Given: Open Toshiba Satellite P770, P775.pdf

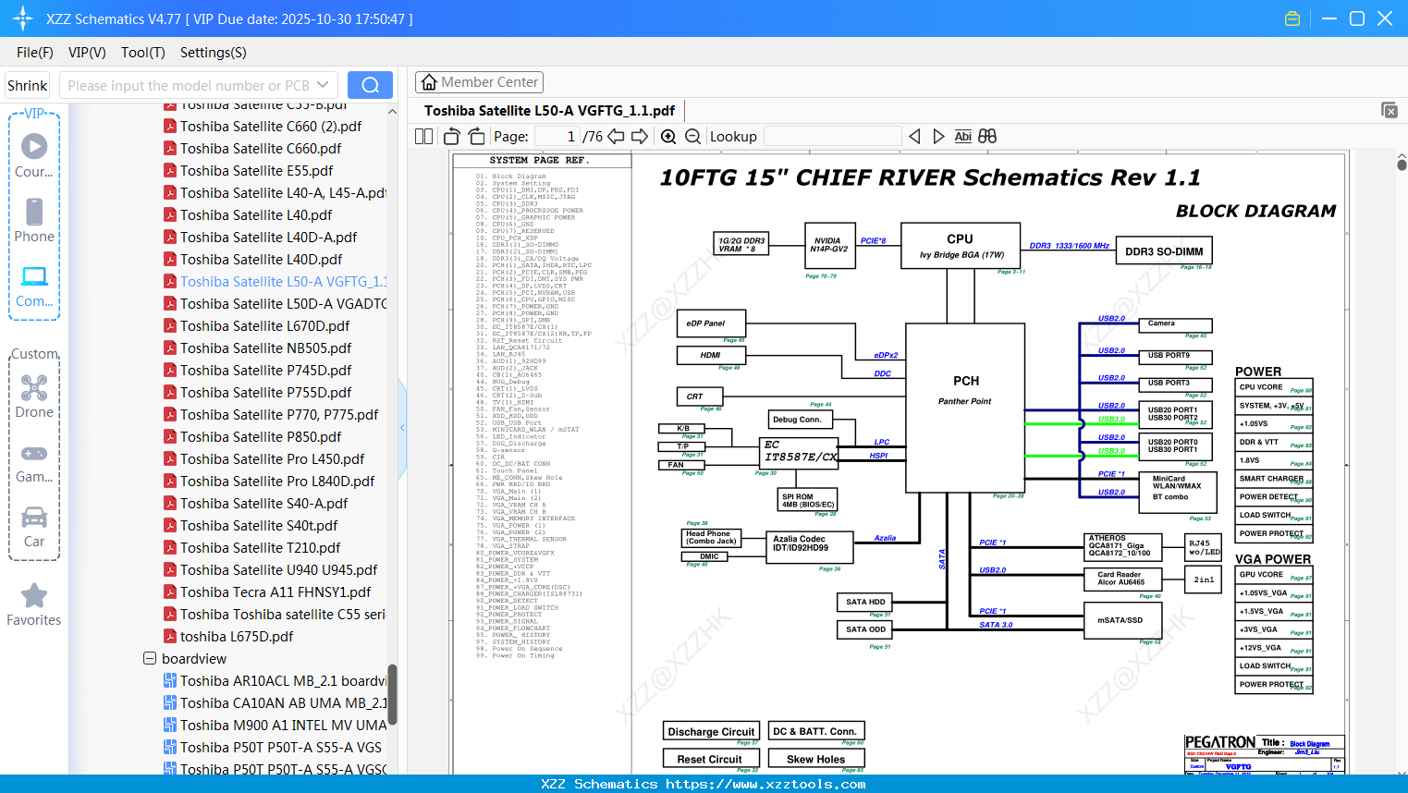Looking at the screenshot, I should (279, 415).
